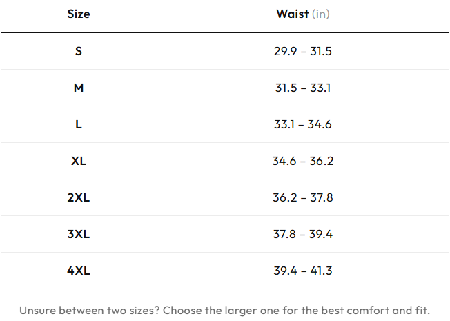Click the 37.8 – 39.4 waist value
This screenshot has width=450, height=321.
pyautogui.click(x=303, y=234)
